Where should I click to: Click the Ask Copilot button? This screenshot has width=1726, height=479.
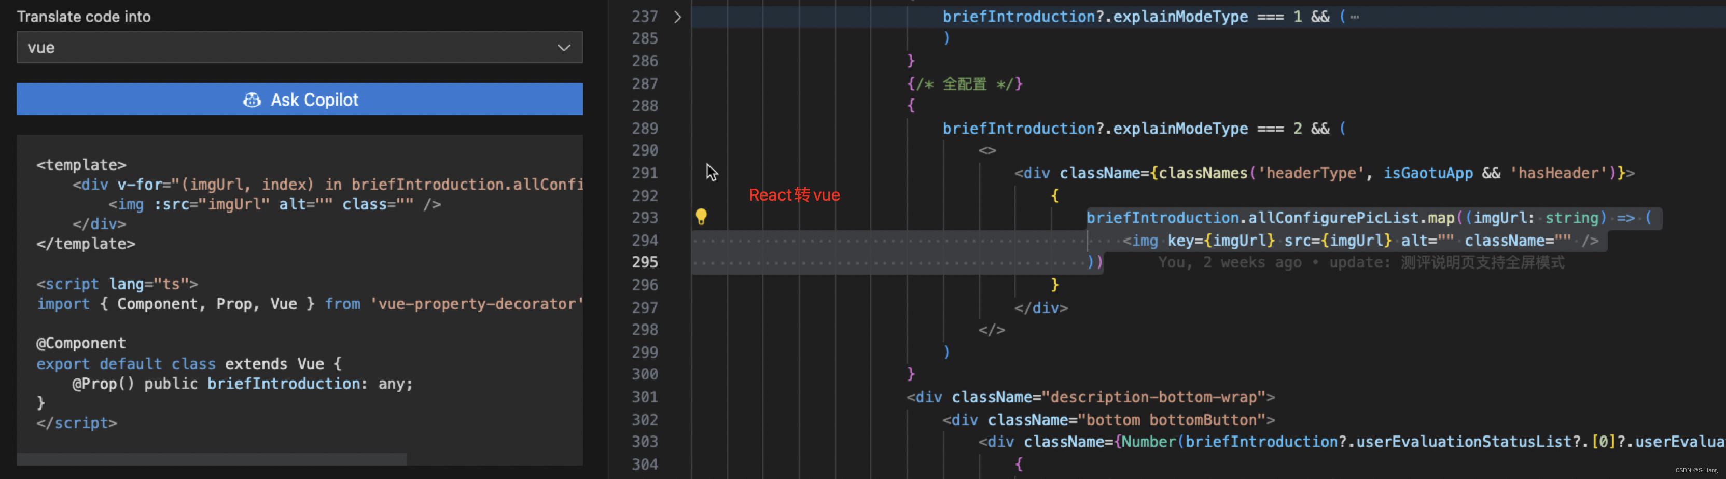point(299,99)
